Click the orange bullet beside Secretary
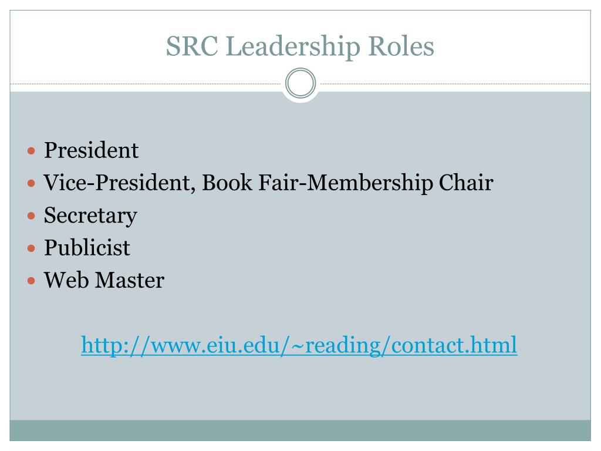 [x=32, y=216]
